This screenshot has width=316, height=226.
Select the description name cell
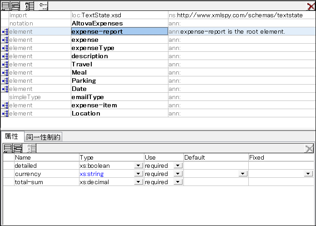pos(119,56)
